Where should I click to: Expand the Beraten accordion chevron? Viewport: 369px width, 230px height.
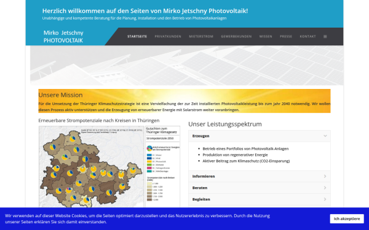click(x=325, y=188)
